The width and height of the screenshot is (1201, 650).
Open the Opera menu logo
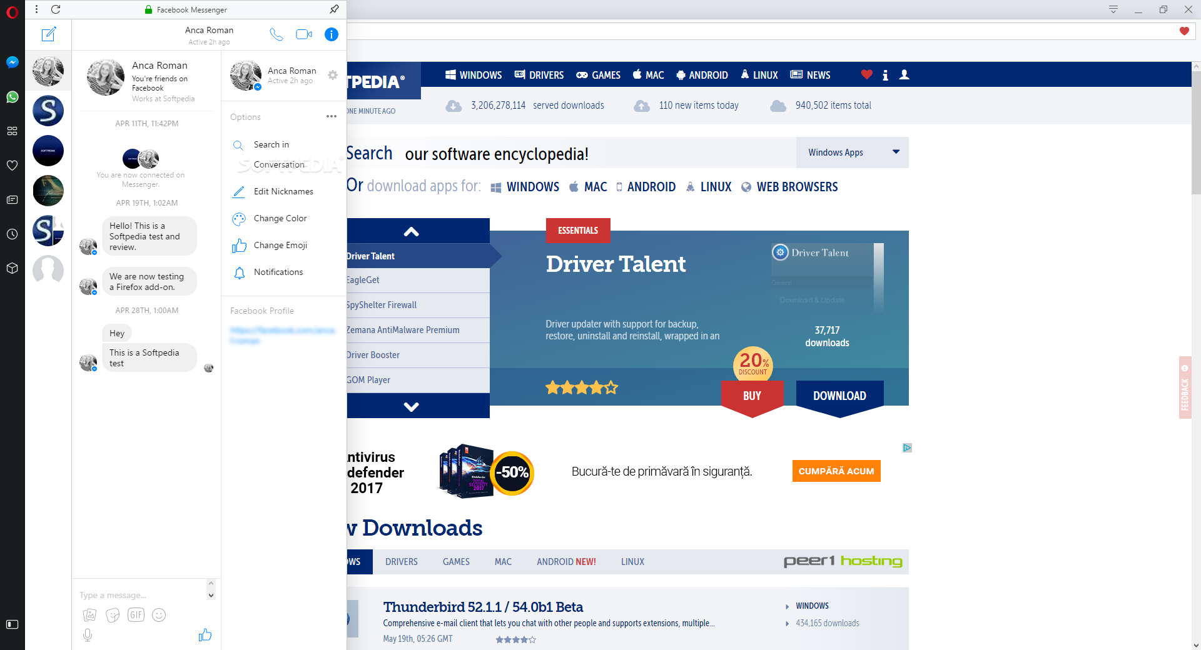[12, 11]
